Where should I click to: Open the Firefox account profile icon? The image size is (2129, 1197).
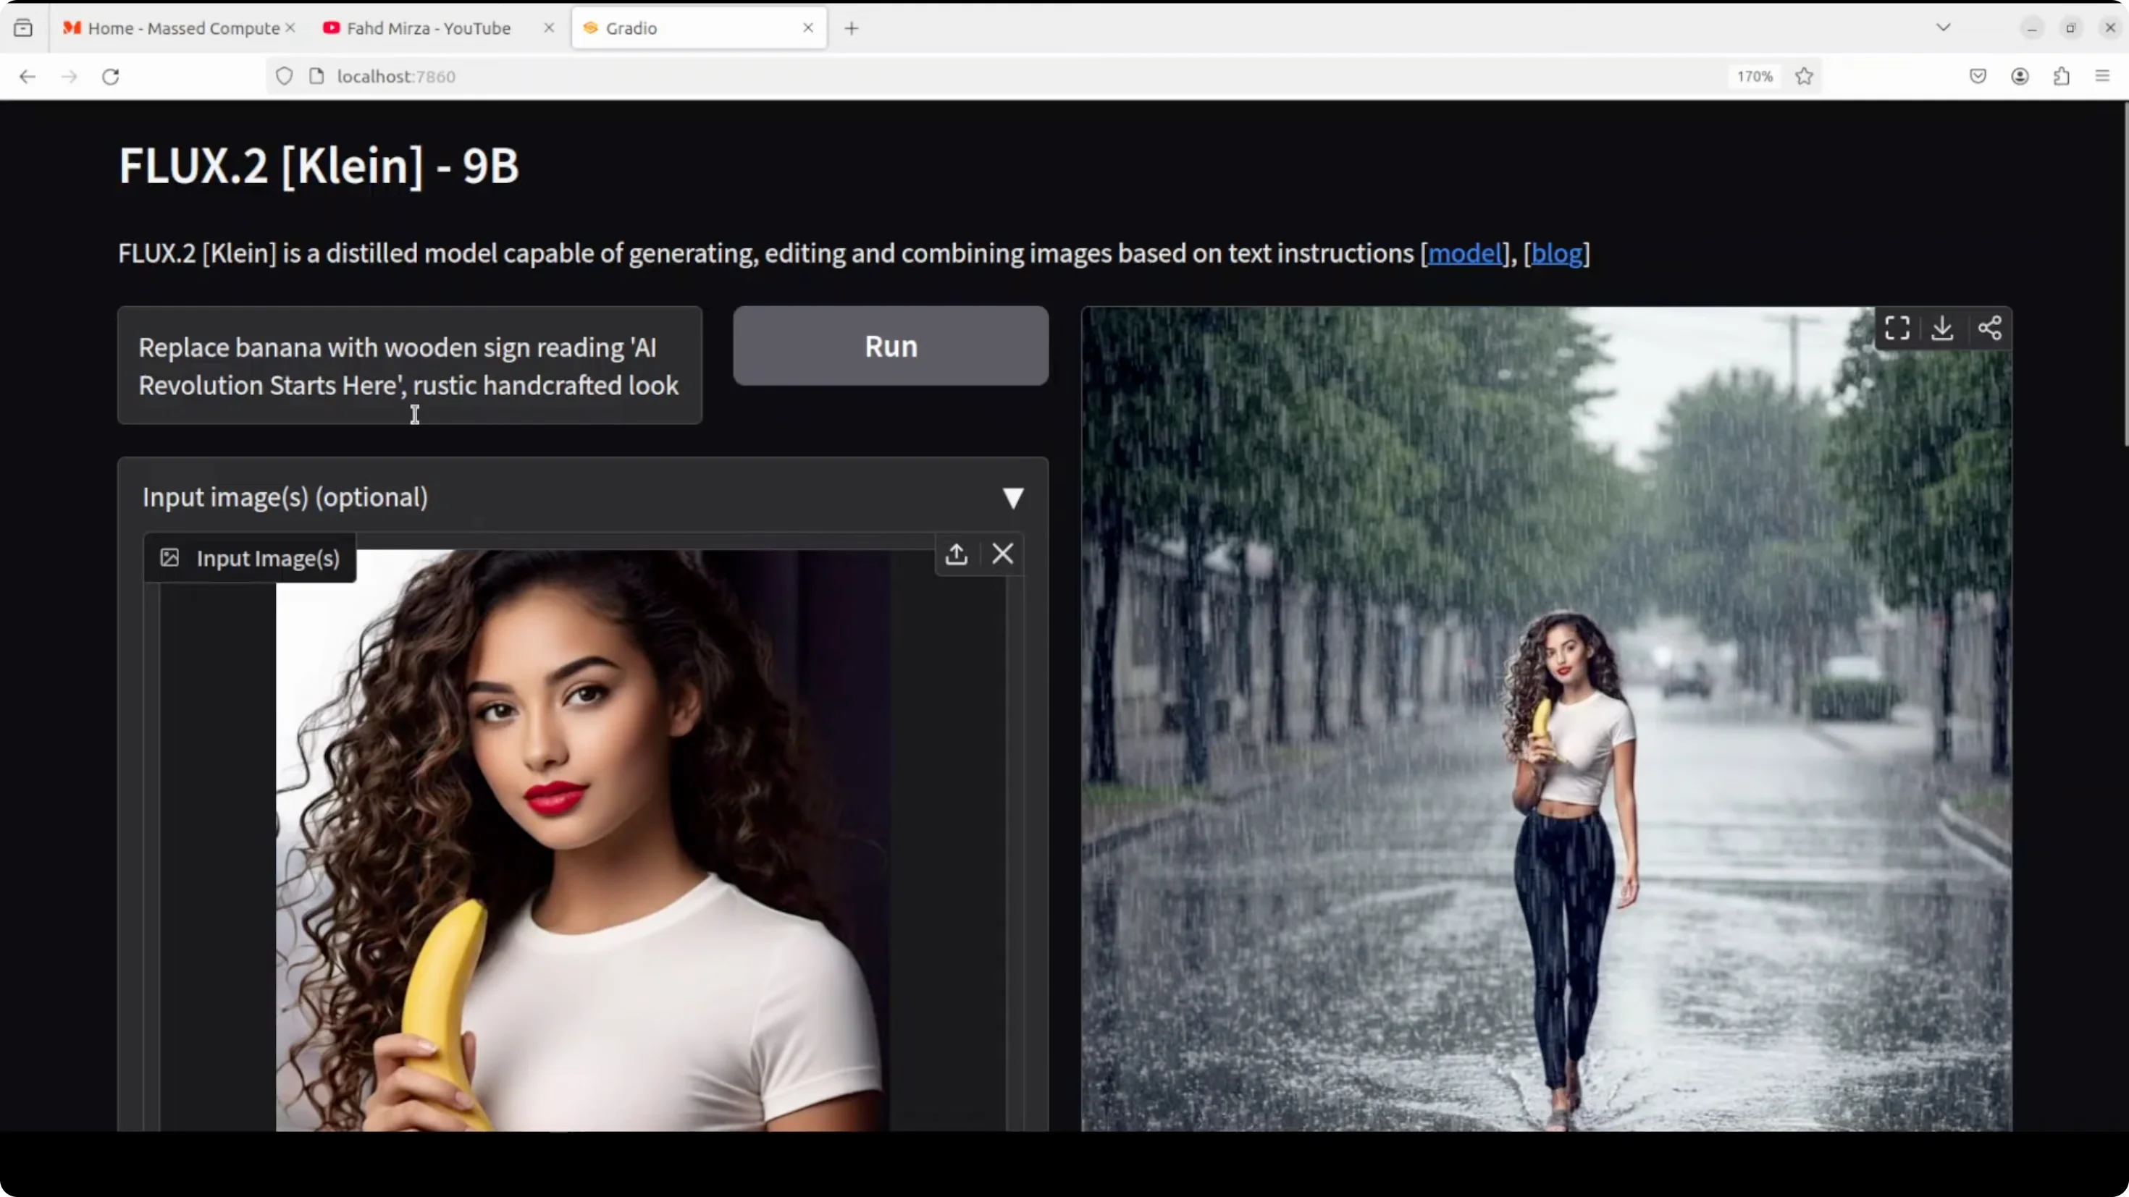(x=2020, y=76)
